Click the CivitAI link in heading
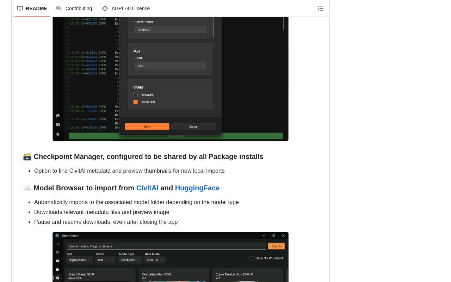This screenshot has height=282, width=451. [147, 188]
